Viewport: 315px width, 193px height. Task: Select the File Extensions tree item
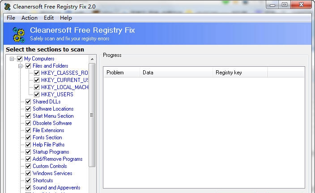pos(48,130)
